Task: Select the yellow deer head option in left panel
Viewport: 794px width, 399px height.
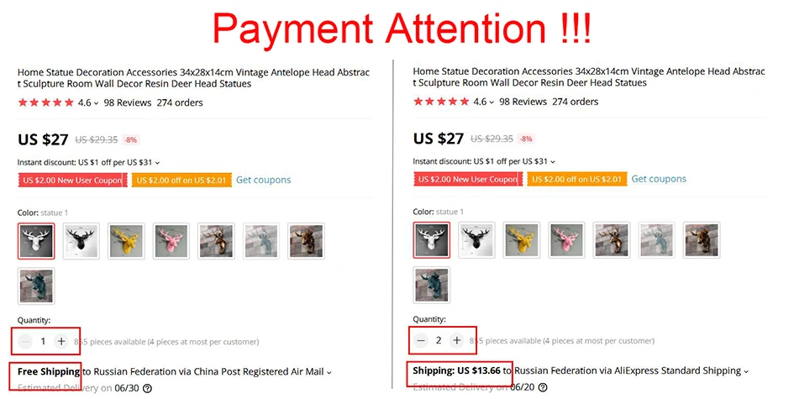Action: (x=126, y=241)
